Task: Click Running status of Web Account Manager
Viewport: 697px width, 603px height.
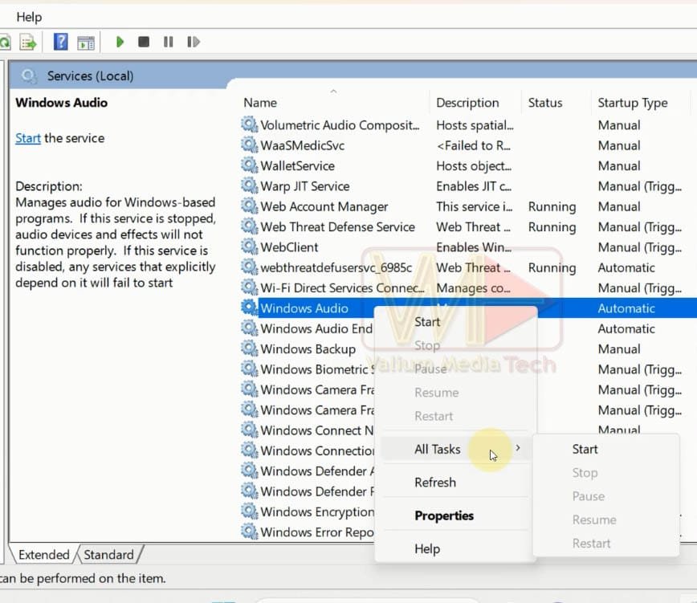Action: point(552,206)
